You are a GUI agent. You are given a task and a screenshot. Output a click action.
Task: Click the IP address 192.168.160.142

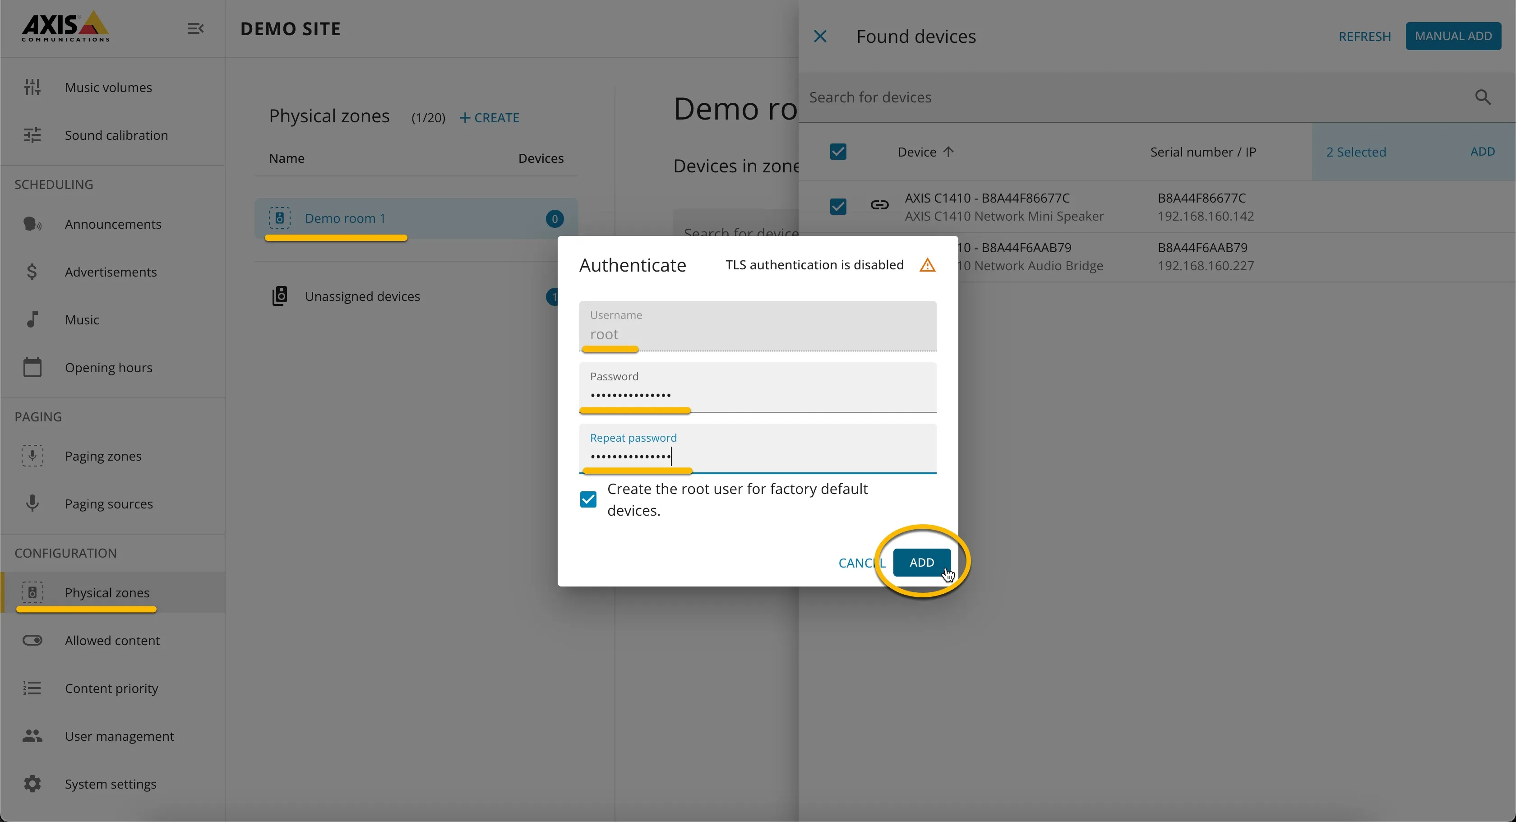click(x=1205, y=216)
